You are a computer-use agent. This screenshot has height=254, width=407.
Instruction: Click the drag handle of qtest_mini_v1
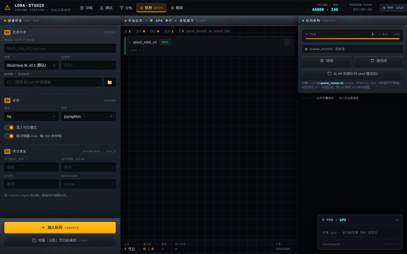tap(129, 42)
